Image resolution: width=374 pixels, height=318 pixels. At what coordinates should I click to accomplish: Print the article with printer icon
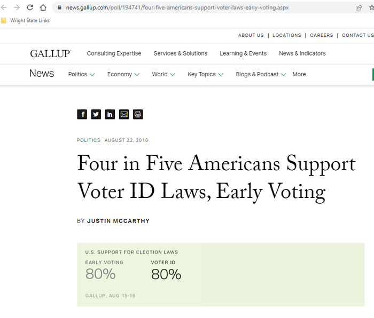coord(138,114)
